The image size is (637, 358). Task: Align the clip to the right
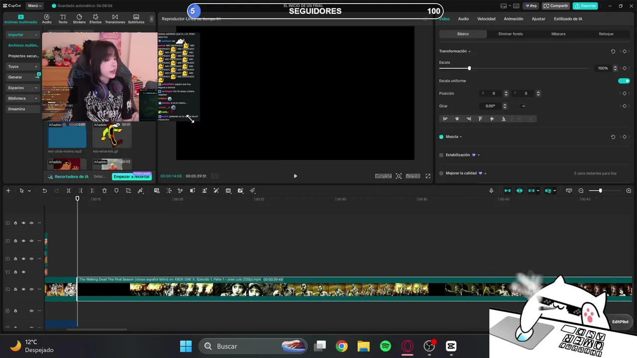[x=469, y=119]
